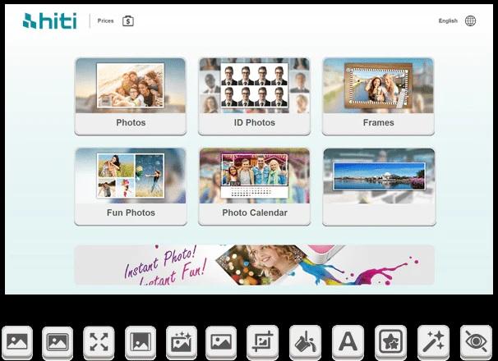Screen dimensions: 498x361
Task: Open the ID Photos tile
Action: click(x=255, y=97)
